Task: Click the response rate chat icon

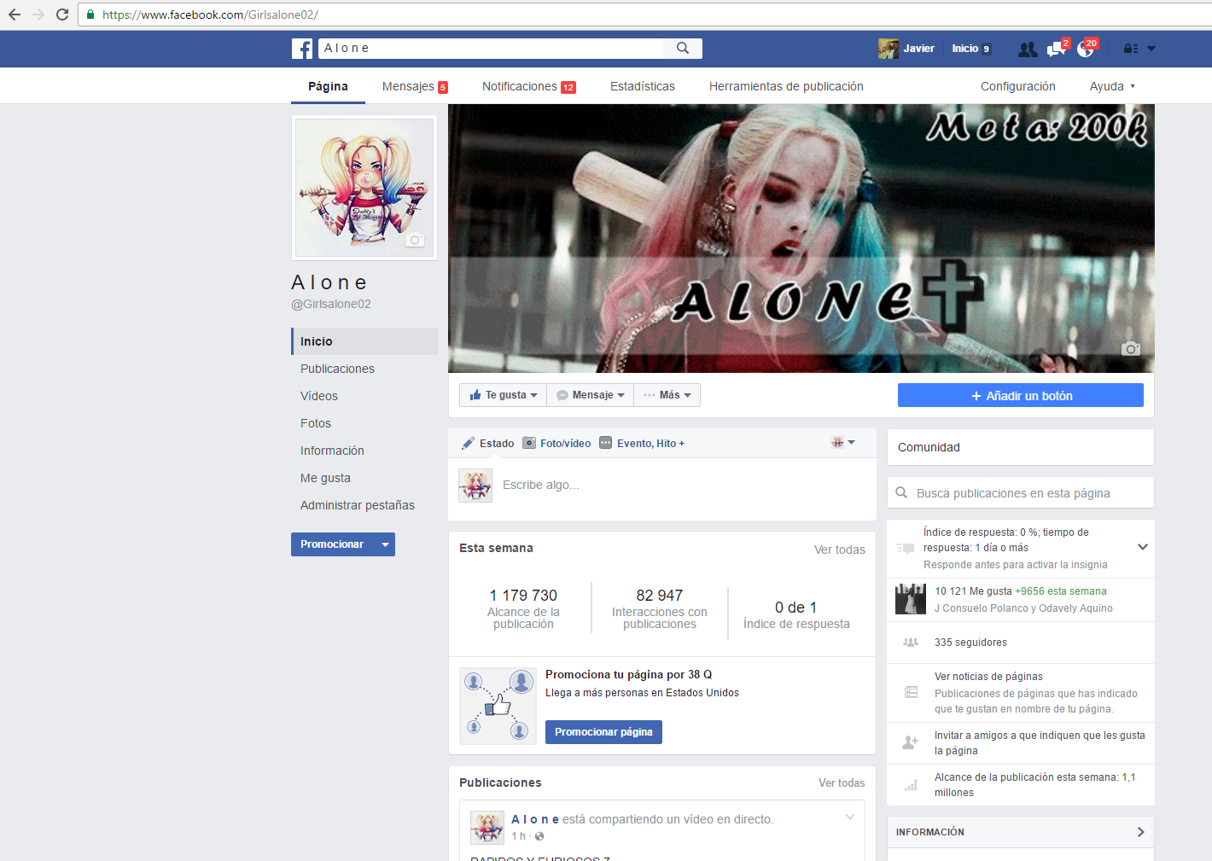Action: tap(906, 548)
